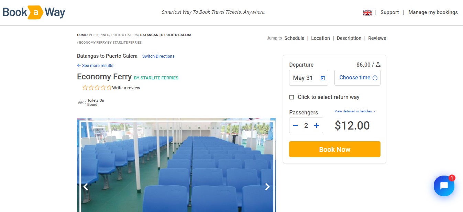Click the first rating star
The image size is (463, 212).
coord(85,88)
